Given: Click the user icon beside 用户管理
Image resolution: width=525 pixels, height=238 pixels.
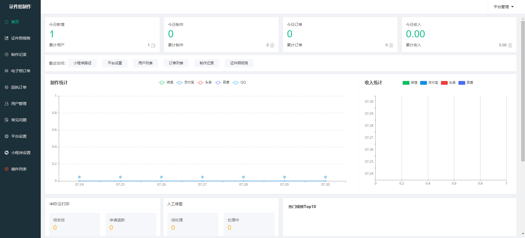Looking at the screenshot, I should pos(7,104).
